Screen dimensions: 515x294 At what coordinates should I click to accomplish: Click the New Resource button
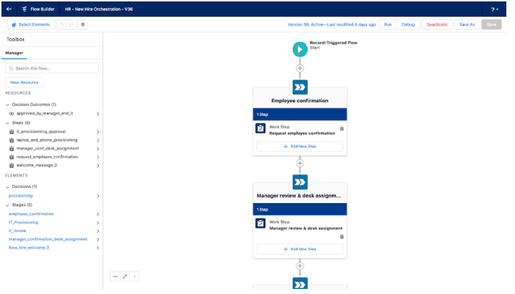coord(25,82)
